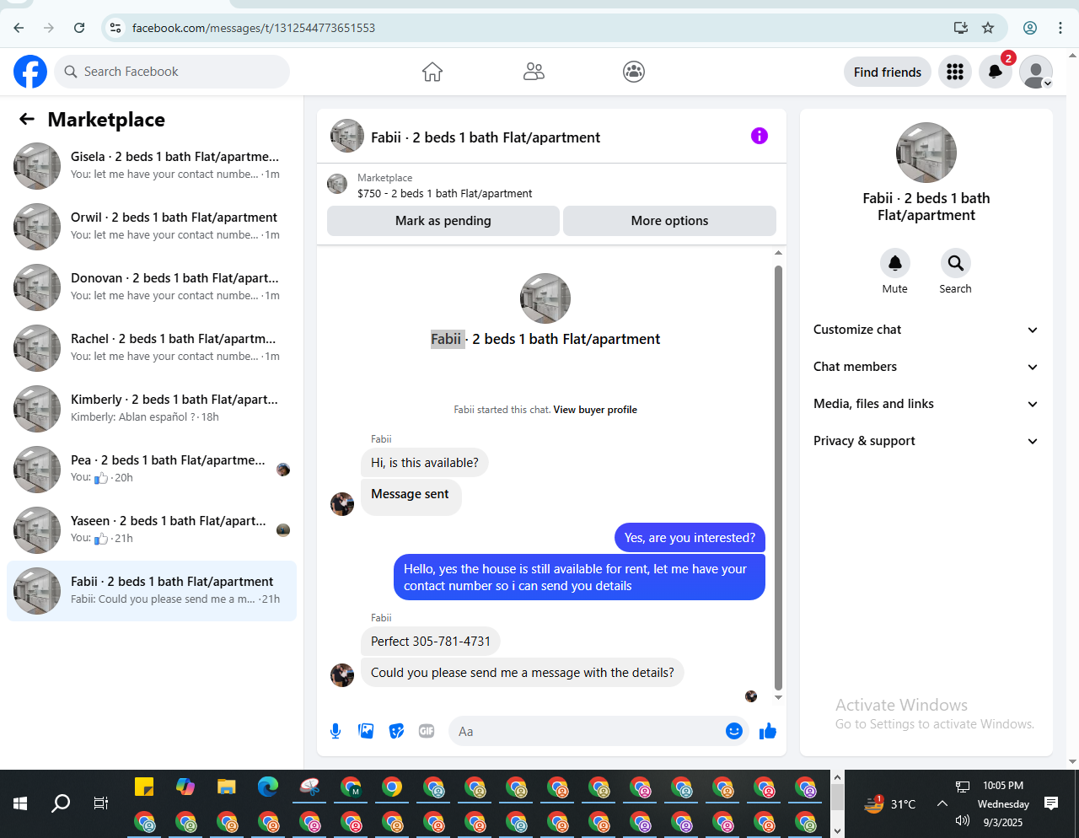The image size is (1079, 838).
Task: Click chat scrollbar down arrow
Action: [x=778, y=698]
